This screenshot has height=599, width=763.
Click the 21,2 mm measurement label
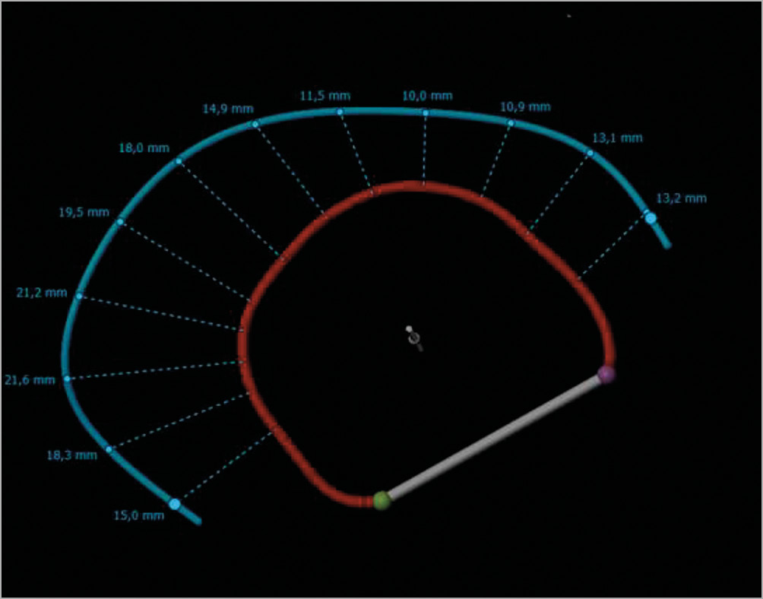click(41, 293)
